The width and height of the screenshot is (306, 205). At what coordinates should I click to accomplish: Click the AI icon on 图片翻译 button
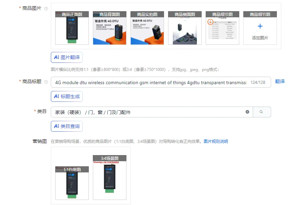(x=57, y=57)
